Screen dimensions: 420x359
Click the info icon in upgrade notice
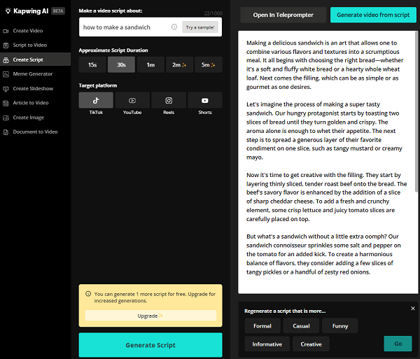pyautogui.click(x=88, y=294)
